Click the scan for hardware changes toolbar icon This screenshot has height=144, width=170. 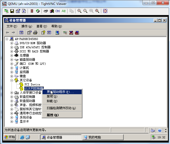57,33
